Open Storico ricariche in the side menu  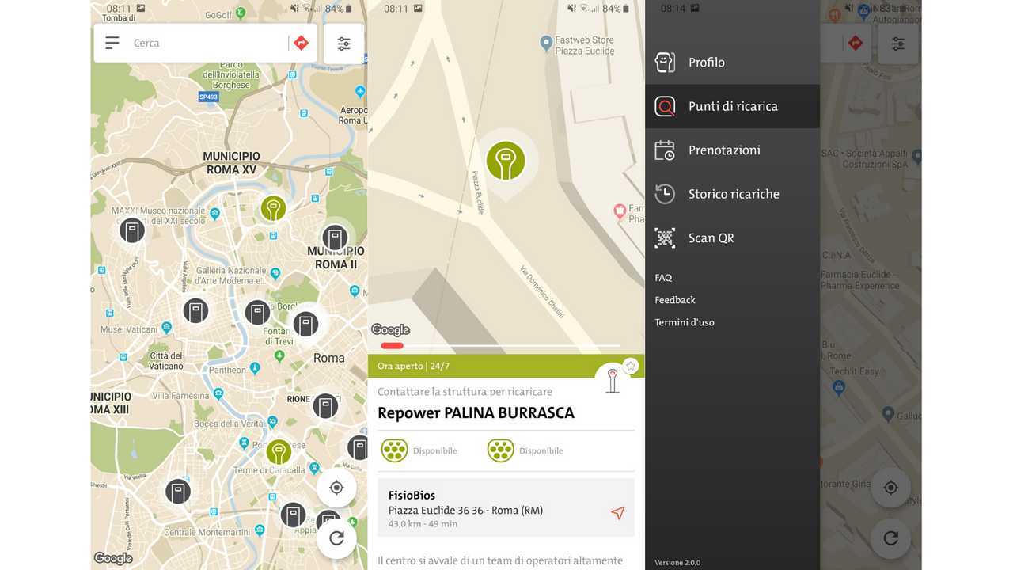[732, 194]
